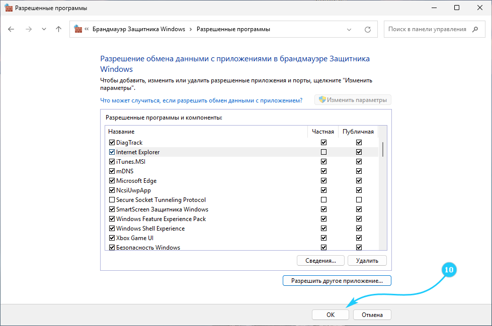Open recent locations dropdown chevron
492x326 pixels.
pyautogui.click(x=44, y=29)
